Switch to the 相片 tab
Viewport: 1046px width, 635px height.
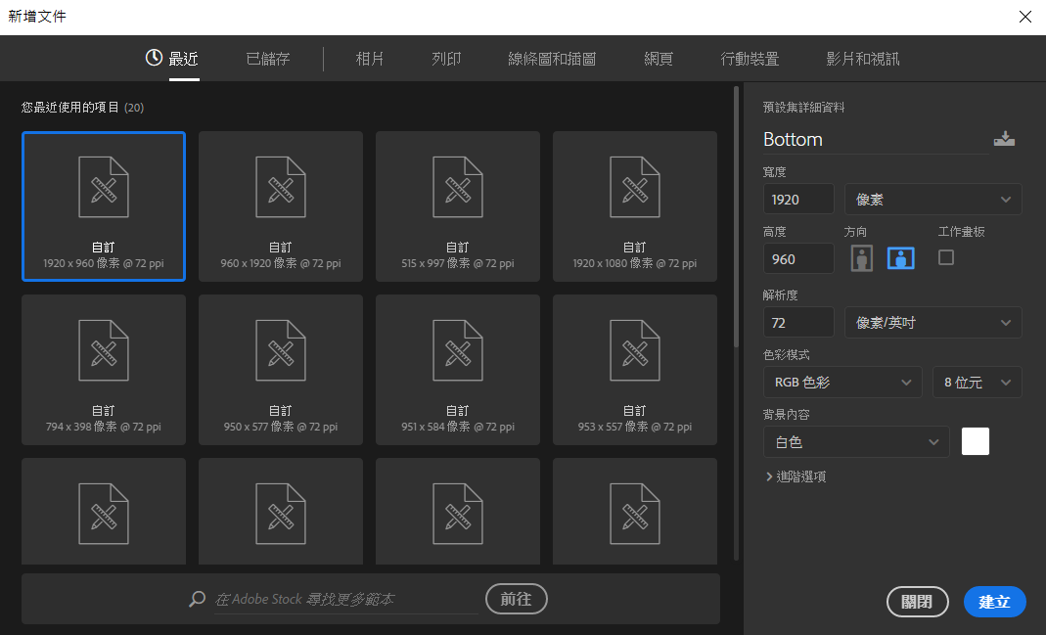pyautogui.click(x=370, y=59)
